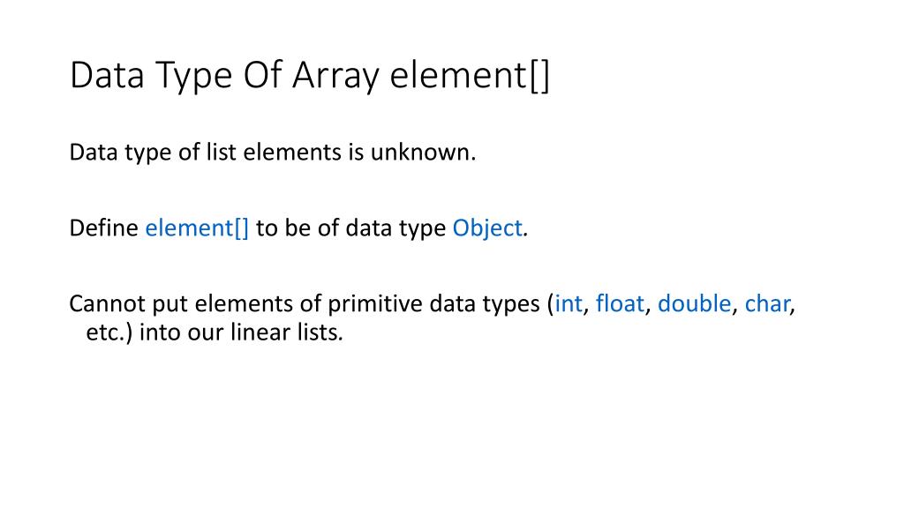Click the word 'Cannot' starting the third paragraph
This screenshot has height=508, width=904.
click(x=107, y=303)
